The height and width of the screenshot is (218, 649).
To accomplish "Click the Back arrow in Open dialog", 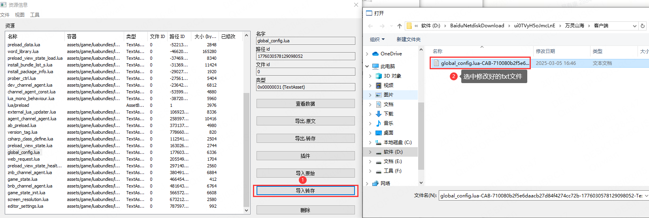I will point(370,26).
